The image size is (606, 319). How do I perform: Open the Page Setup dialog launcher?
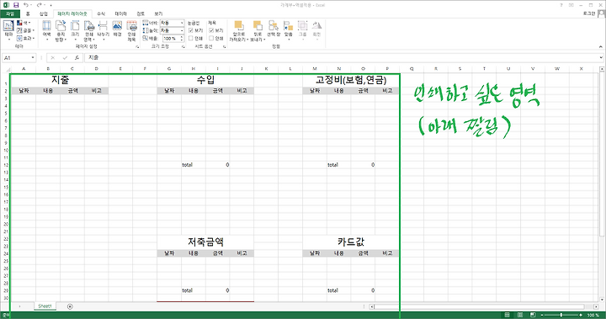137,47
